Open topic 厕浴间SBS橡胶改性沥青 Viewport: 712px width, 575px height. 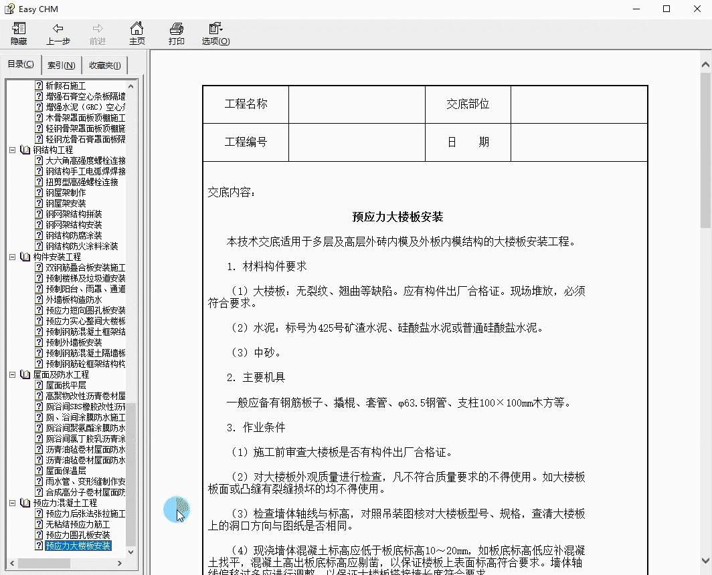point(86,407)
